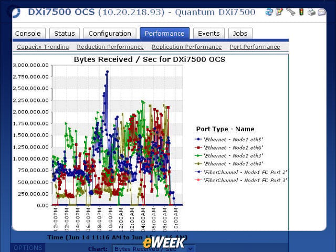Viewport: 336px width, 252px height.
Task: Select the Events tab
Action: coord(209,34)
